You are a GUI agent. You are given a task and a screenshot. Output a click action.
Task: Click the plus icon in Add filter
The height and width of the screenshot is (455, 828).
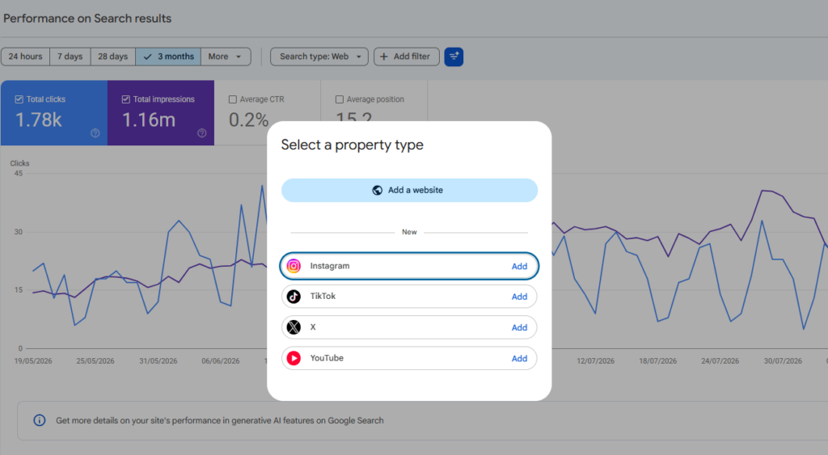coord(384,57)
